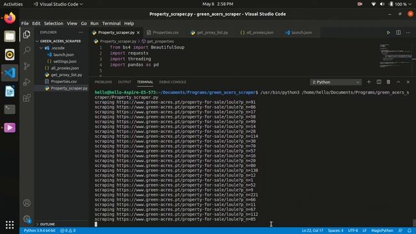Image resolution: width=416 pixels, height=234 pixels.
Task: Click Python 3.9.4 64-bit interpreter selector
Action: [40, 231]
